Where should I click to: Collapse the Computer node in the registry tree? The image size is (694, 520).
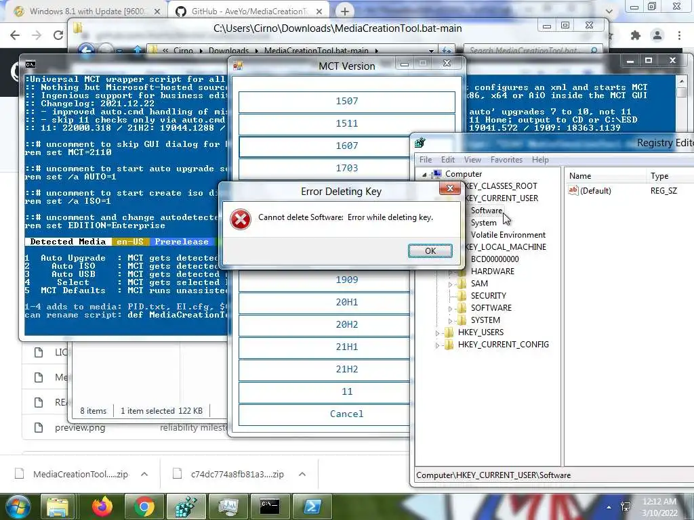click(x=424, y=175)
